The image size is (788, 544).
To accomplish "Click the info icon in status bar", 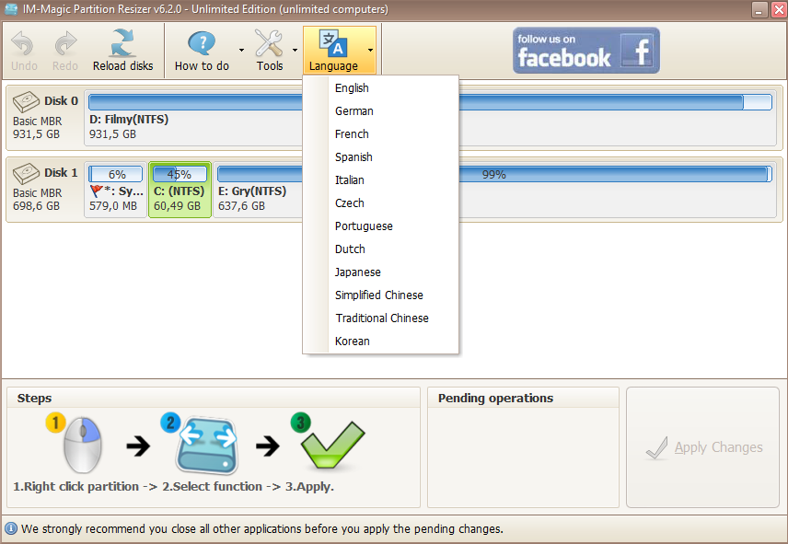I will tap(10, 528).
